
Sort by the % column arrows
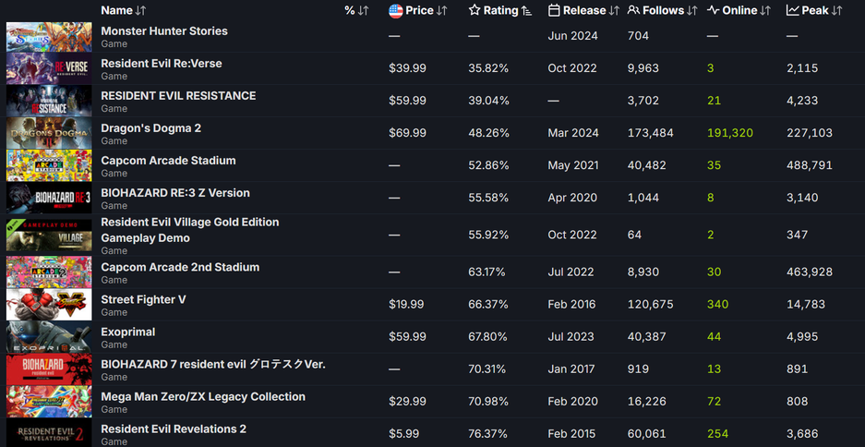pos(363,11)
